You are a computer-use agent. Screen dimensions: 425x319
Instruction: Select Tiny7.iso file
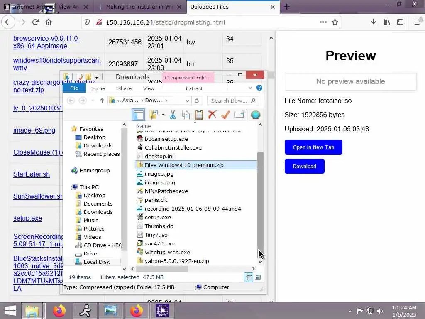(x=156, y=235)
